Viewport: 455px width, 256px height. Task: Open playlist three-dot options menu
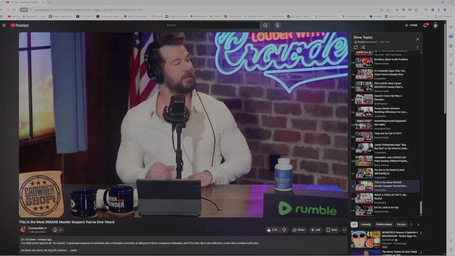418,47
